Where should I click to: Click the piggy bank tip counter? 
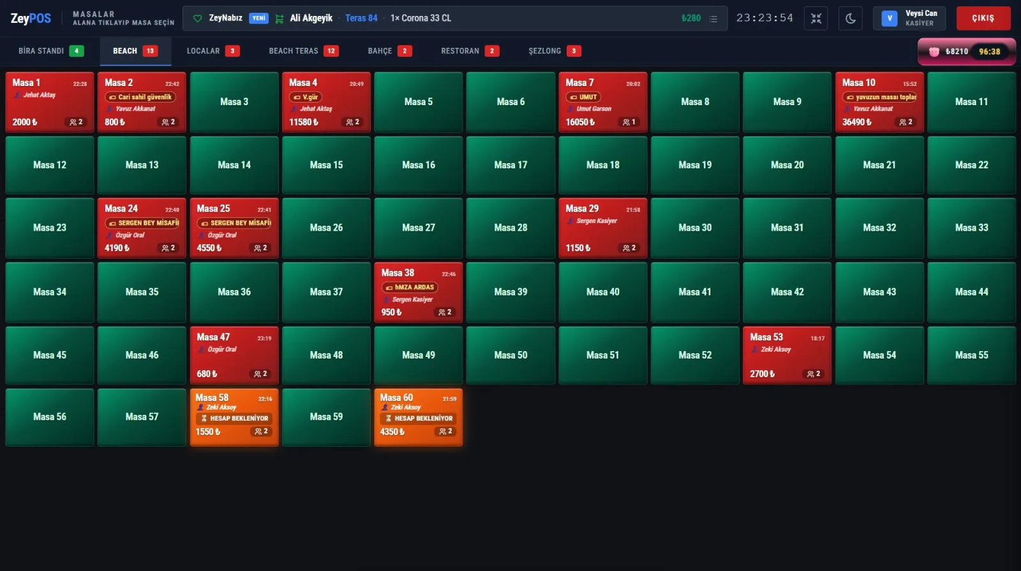point(967,52)
